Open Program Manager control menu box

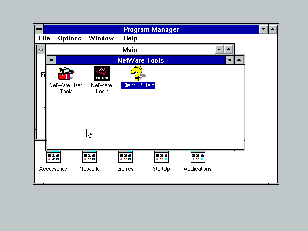click(x=39, y=29)
